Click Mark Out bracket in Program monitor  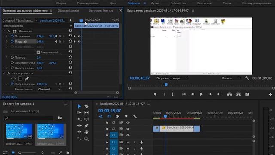point(172,94)
